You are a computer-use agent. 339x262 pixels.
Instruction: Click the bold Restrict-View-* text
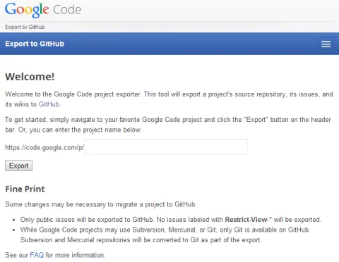[x=248, y=220]
